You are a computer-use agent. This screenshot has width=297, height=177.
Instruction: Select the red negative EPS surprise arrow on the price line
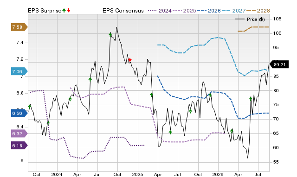[x=130, y=60]
